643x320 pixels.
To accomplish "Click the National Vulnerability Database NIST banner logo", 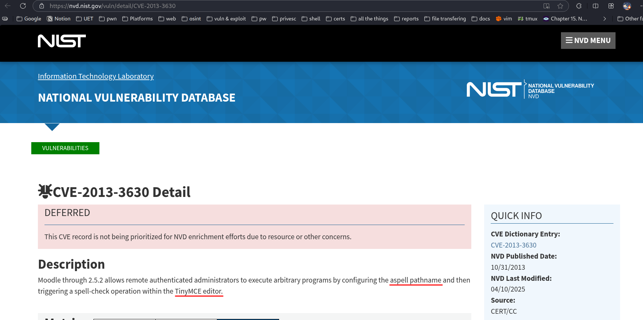I will click(530, 90).
